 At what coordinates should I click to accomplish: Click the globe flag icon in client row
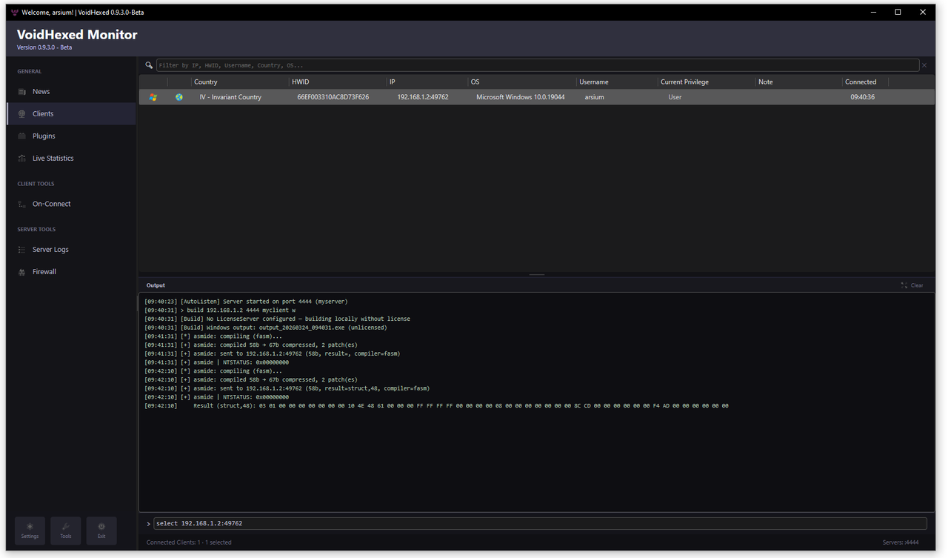click(179, 97)
